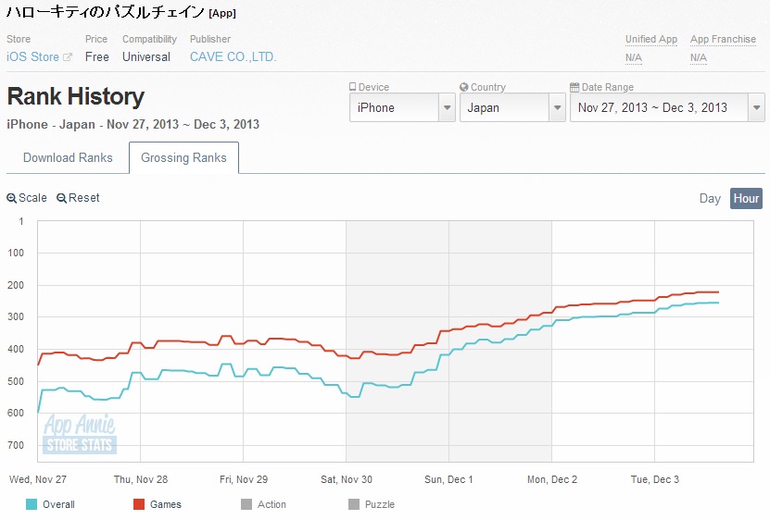Click the device icon next to Device
The width and height of the screenshot is (770, 520).
pyautogui.click(x=353, y=87)
